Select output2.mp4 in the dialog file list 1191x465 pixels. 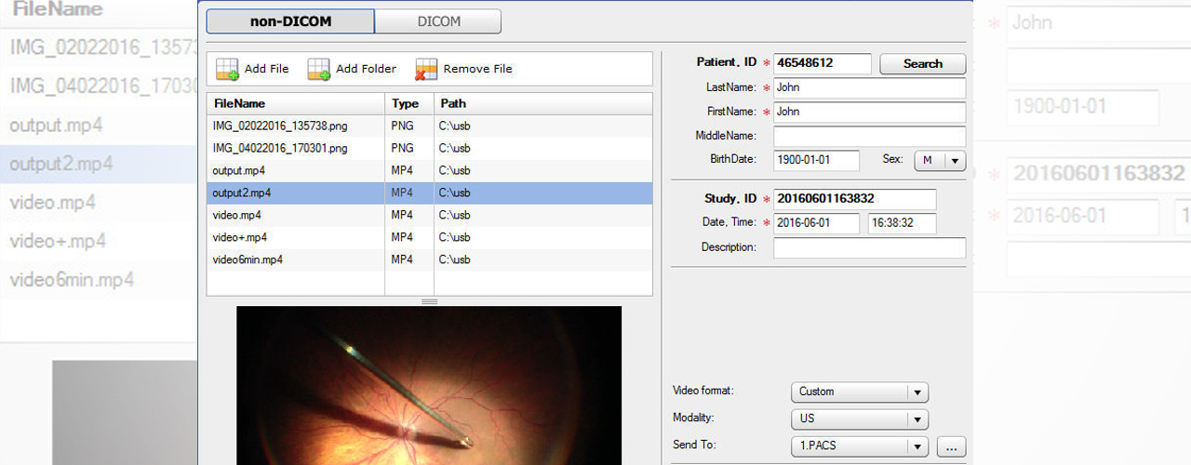point(429,193)
